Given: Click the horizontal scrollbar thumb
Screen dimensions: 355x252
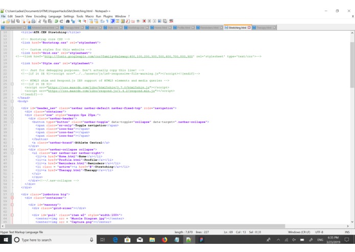Looking at the screenshot, I should point(145,226).
